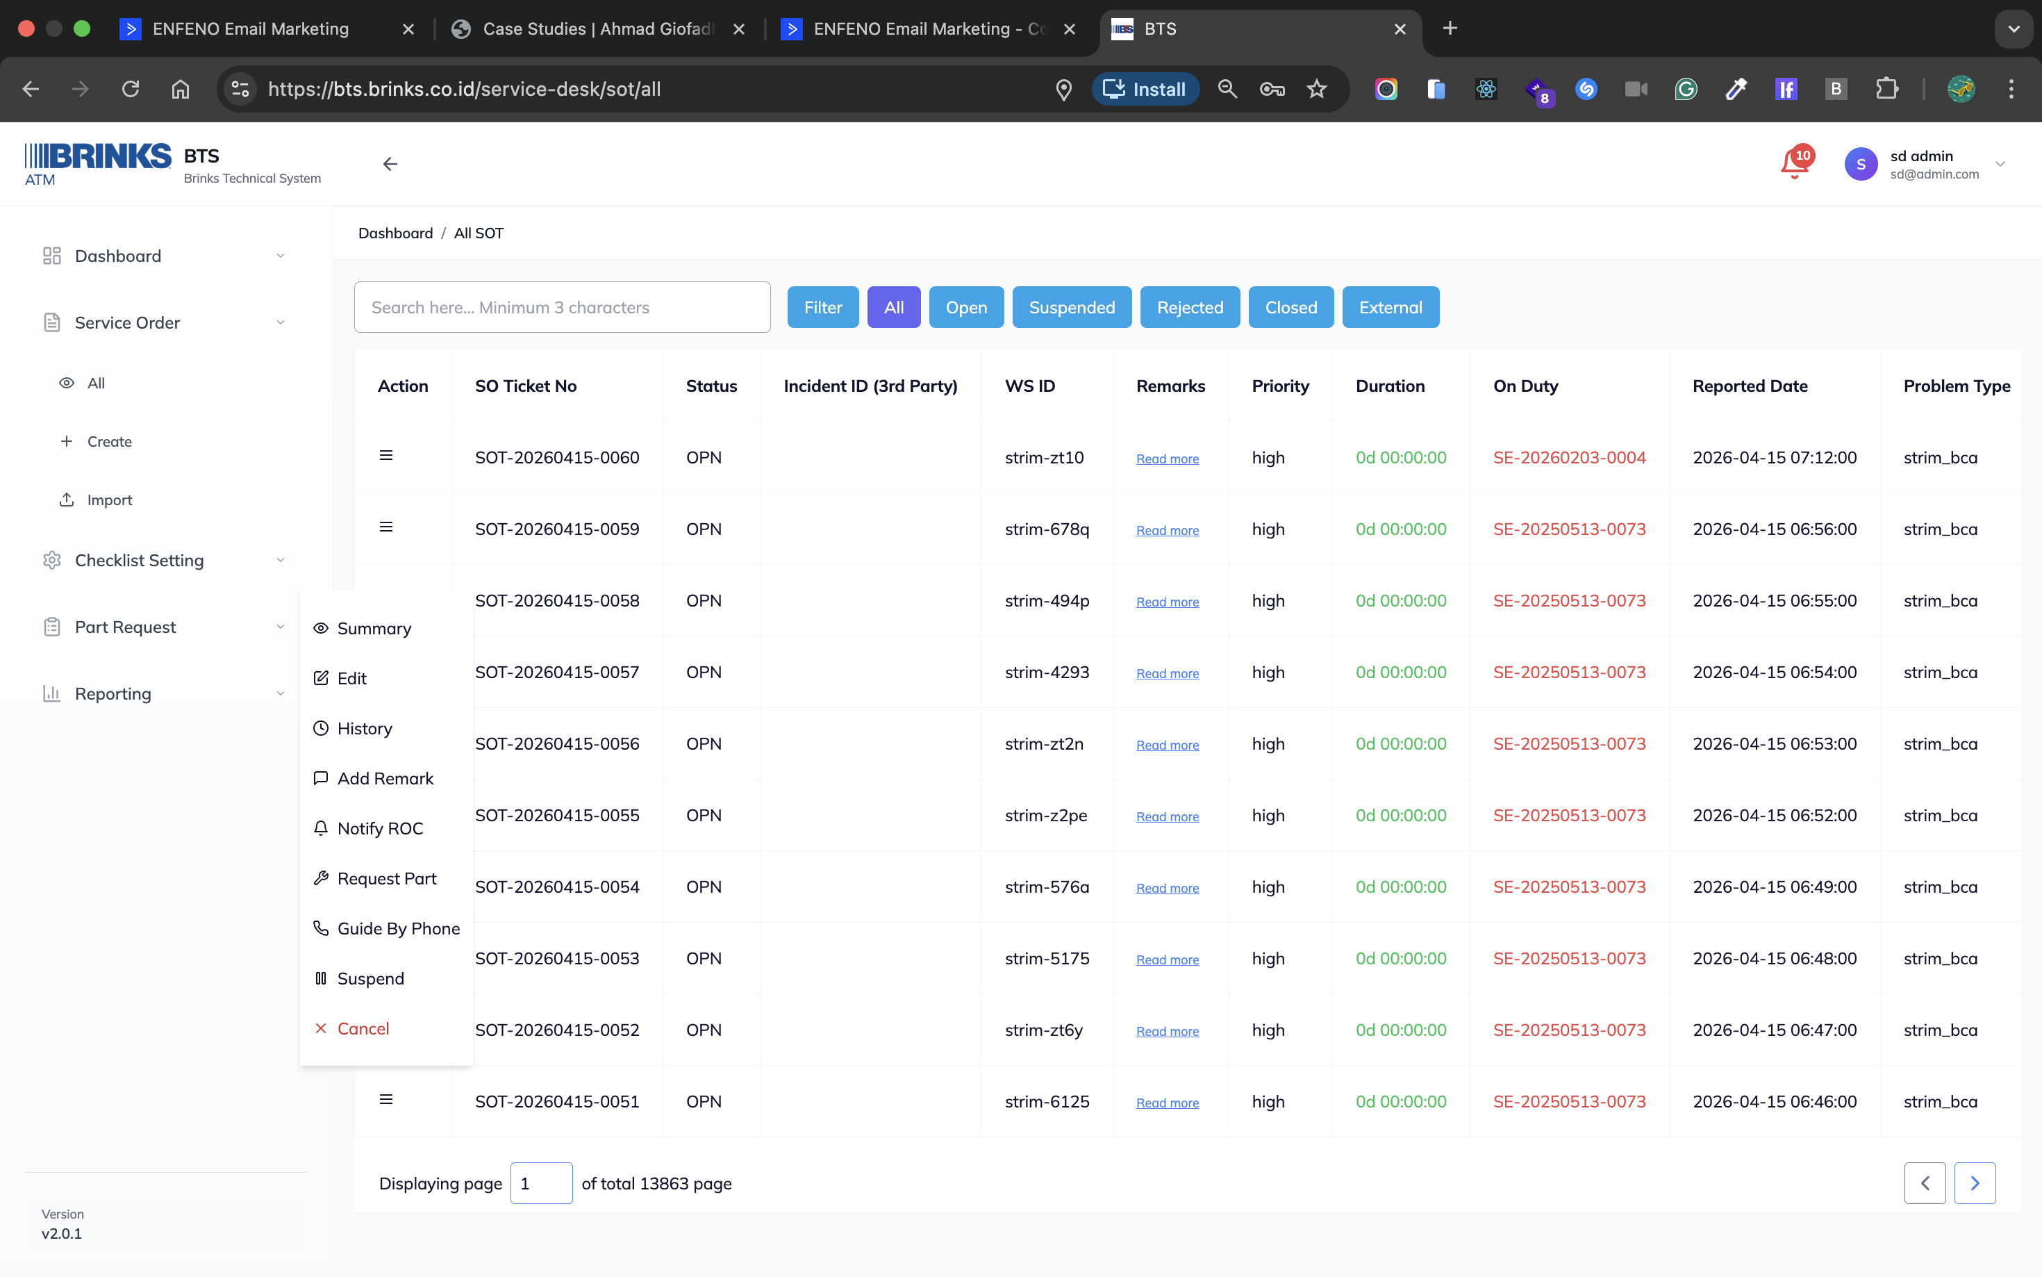Click the ticket search field
This screenshot has height=1277, width=2042.
pos(561,307)
